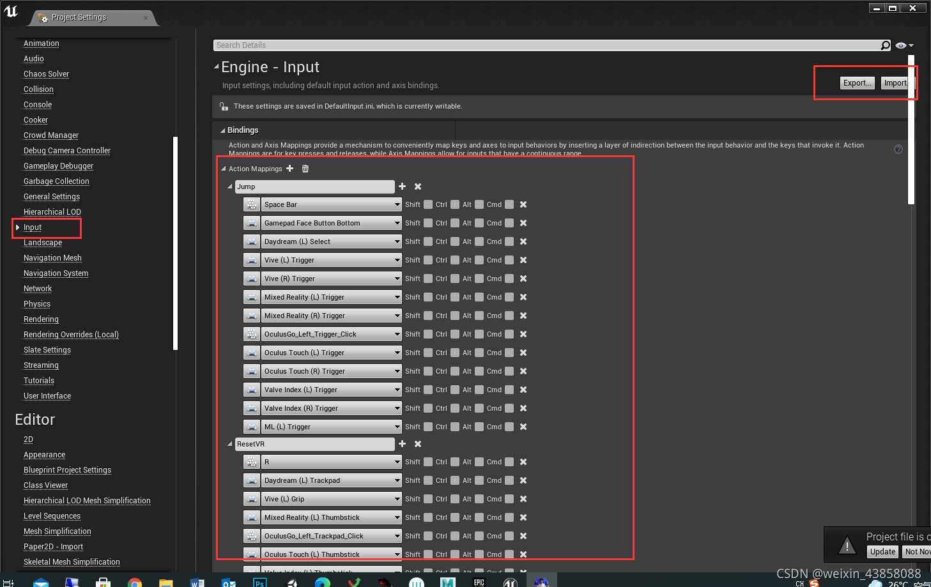Image resolution: width=931 pixels, height=587 pixels.
Task: Enable Ctrl modifier for Mixed Reality (R) Trigger
Action: pos(455,316)
